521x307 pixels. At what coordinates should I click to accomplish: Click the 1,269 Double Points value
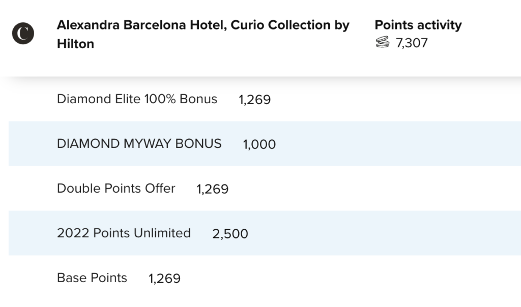(213, 189)
